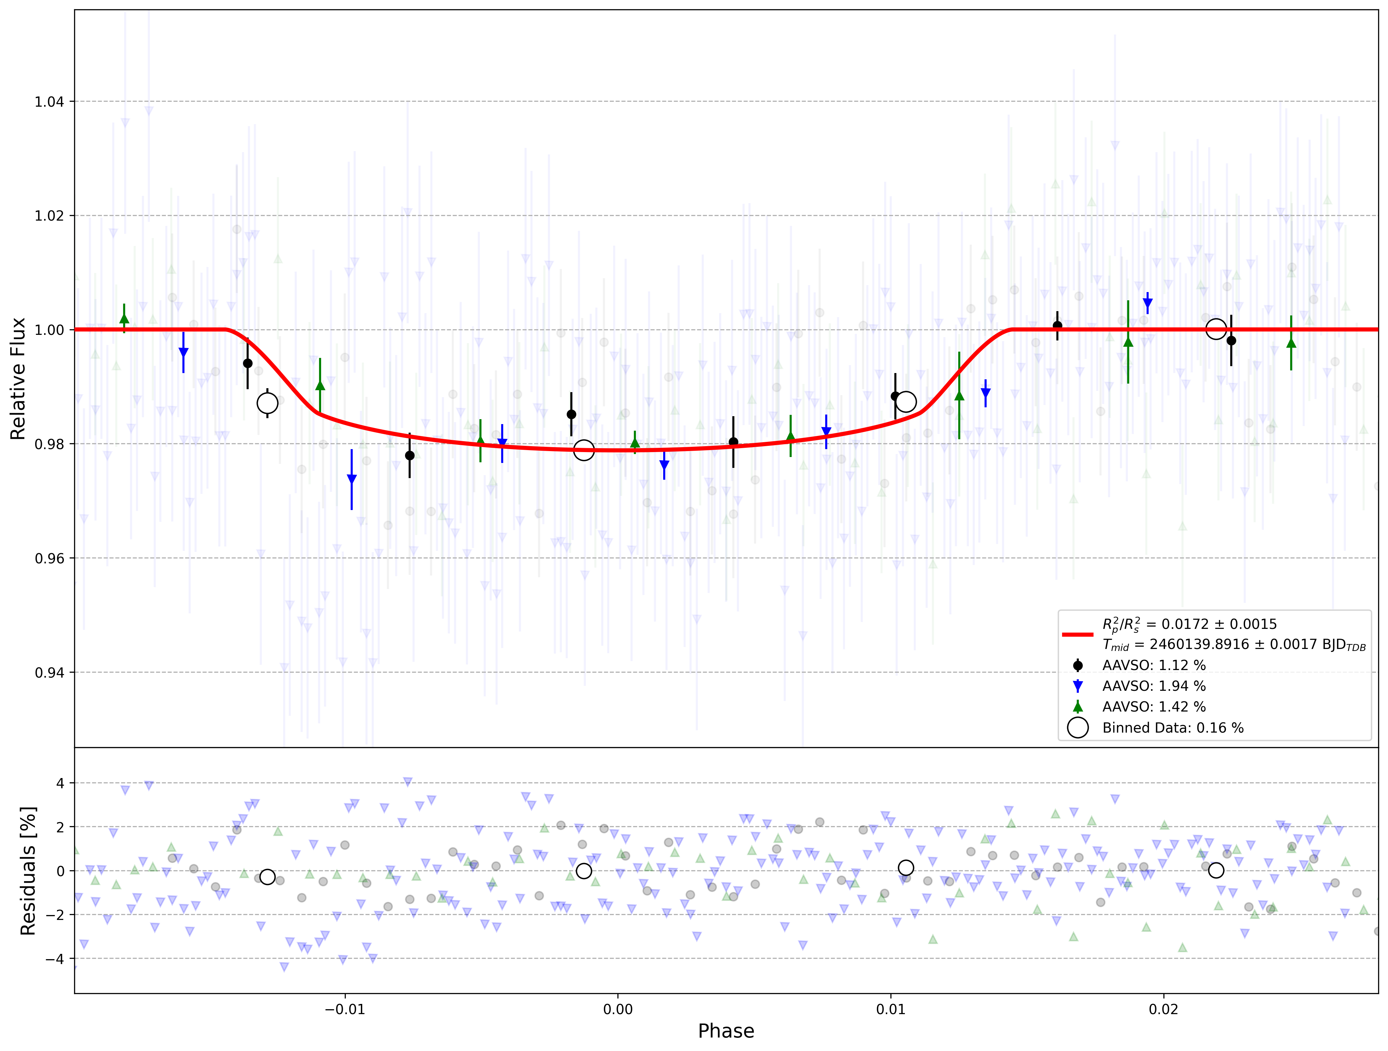Viewport: 1388px width, 1051px height.
Task: Click the −2 residuals tick label
Action: (55, 915)
